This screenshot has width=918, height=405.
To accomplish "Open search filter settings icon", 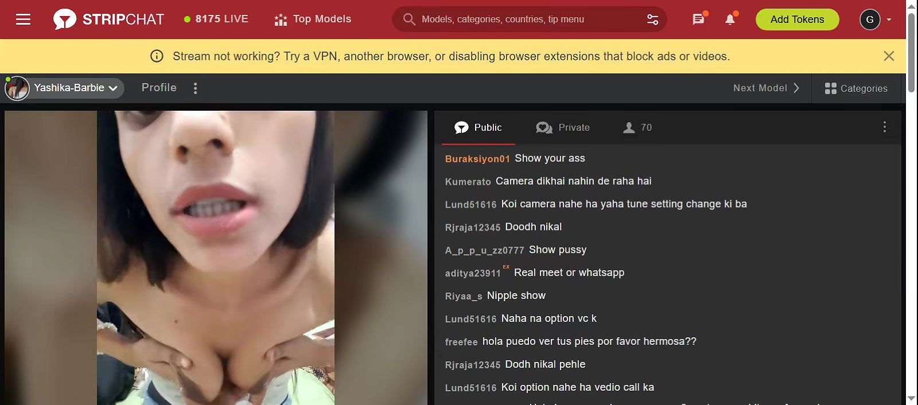I will [652, 20].
